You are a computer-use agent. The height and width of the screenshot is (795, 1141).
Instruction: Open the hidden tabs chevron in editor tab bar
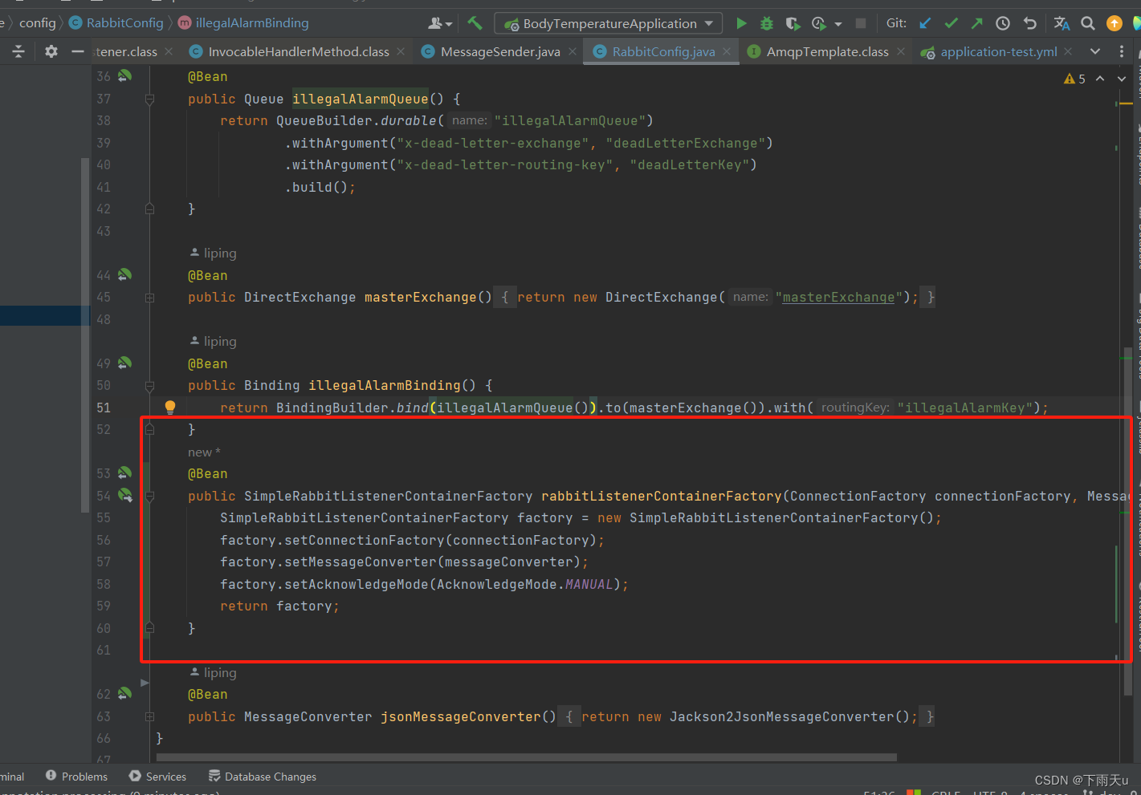[1094, 51]
